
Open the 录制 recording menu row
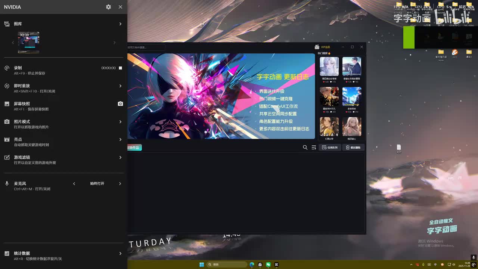63,70
